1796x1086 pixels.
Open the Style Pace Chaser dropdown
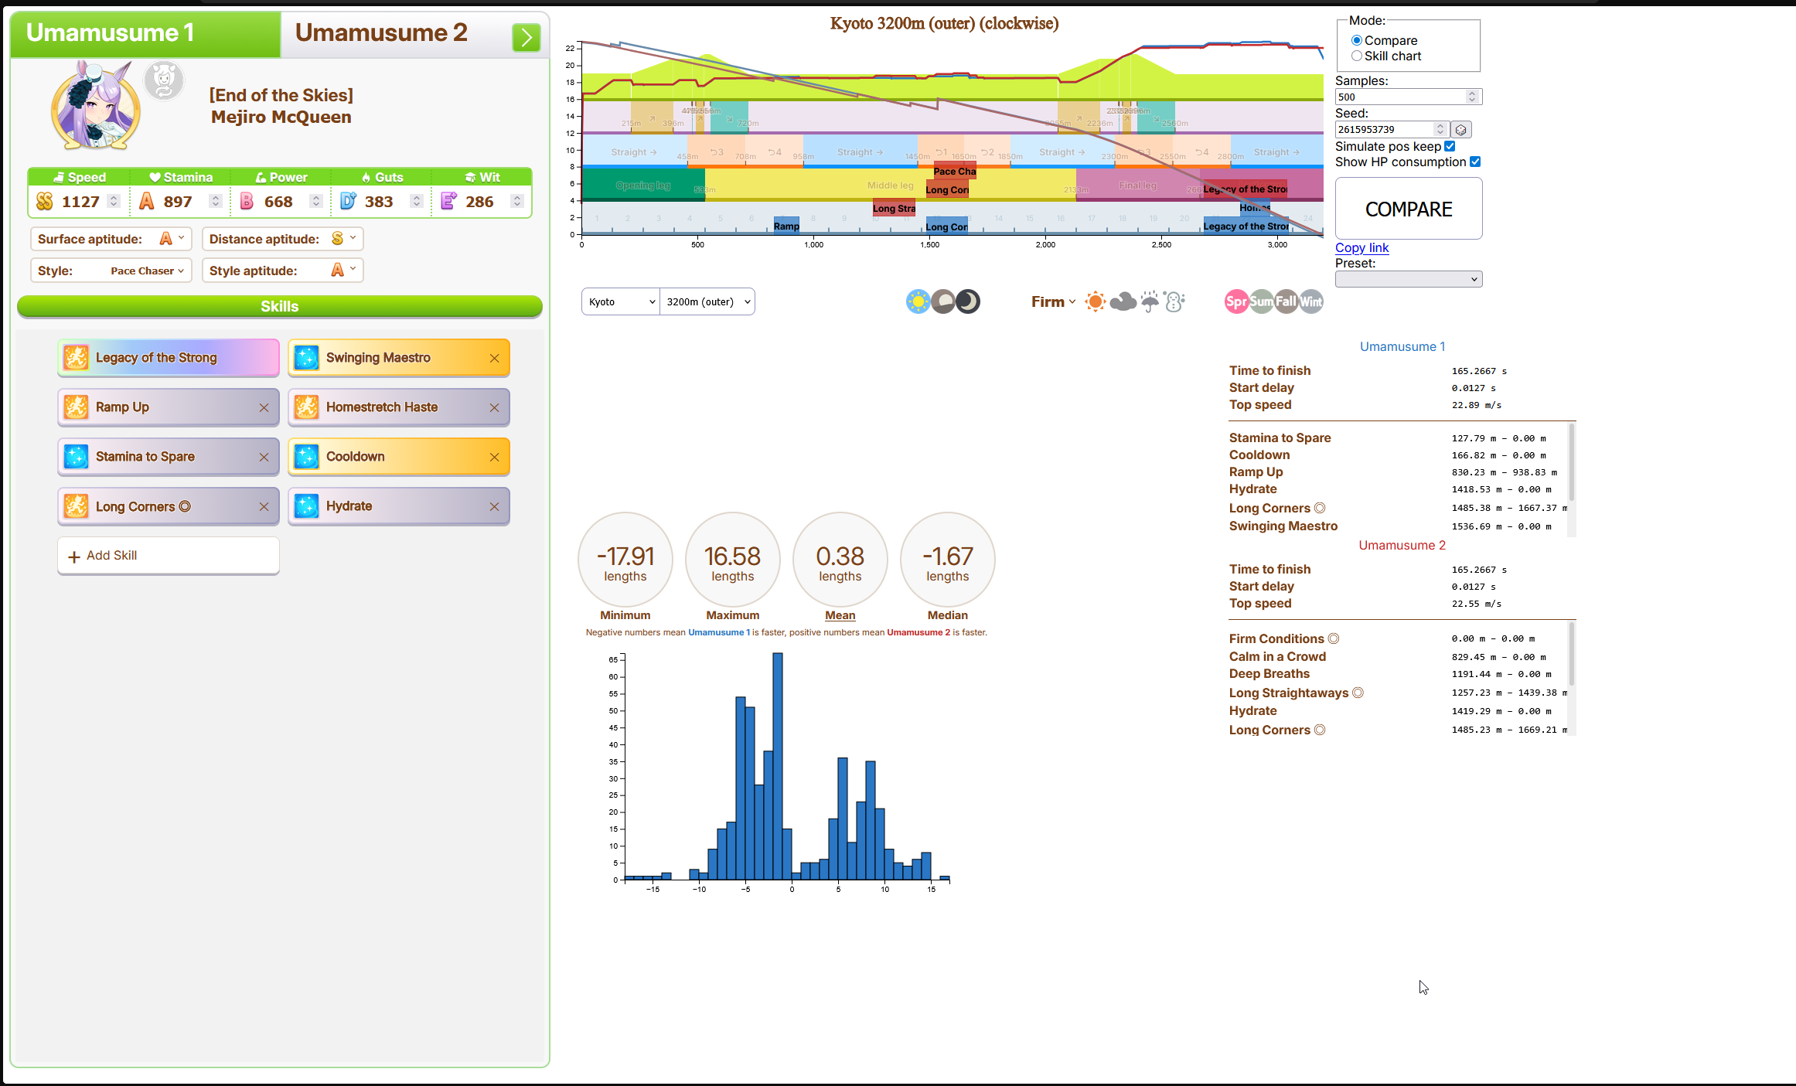[147, 271]
